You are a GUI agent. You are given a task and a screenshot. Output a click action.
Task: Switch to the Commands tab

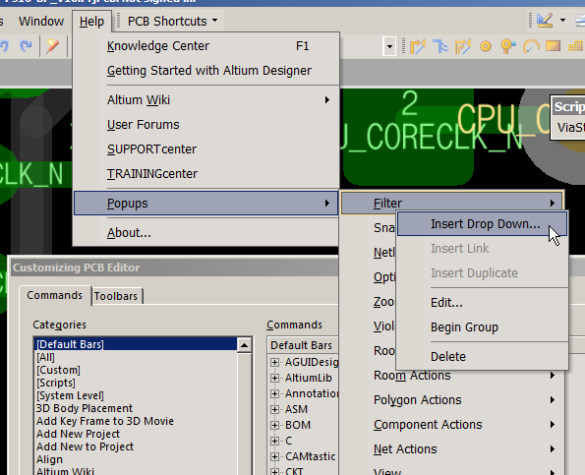tap(54, 295)
